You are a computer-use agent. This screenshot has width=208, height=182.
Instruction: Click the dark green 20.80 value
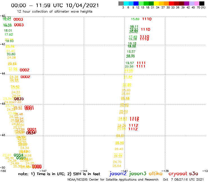click(x=11, y=54)
